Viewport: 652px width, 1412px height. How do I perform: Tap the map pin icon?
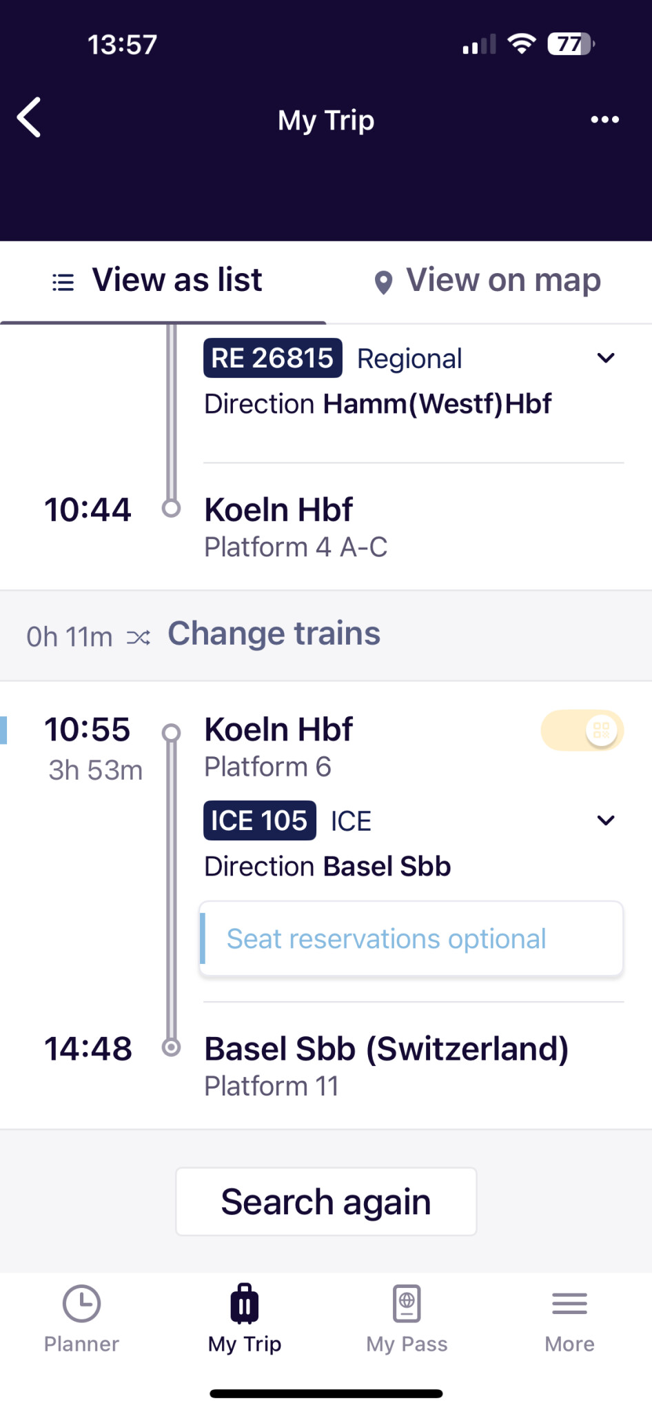pyautogui.click(x=383, y=283)
